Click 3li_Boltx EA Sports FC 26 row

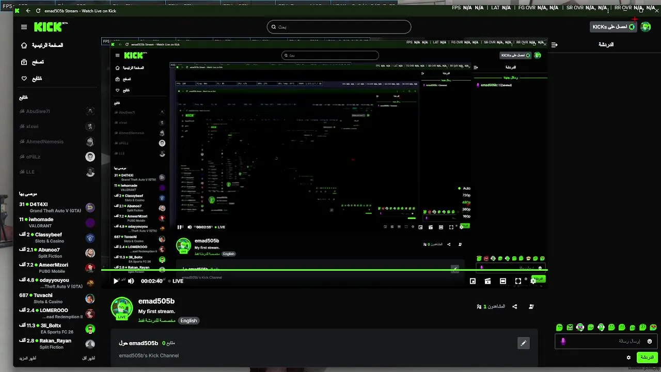(x=57, y=329)
